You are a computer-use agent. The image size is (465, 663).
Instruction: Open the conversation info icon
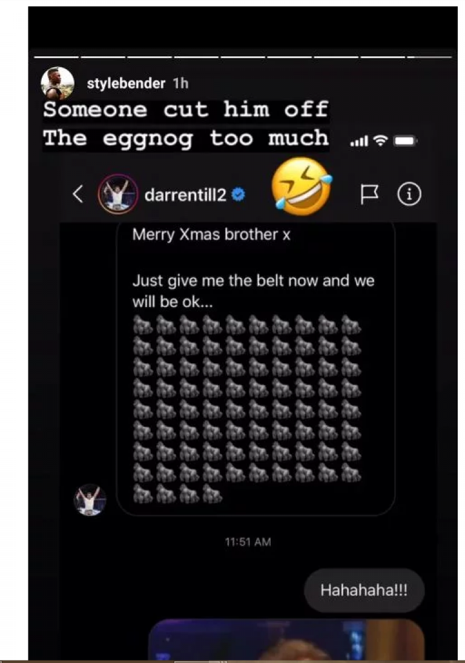tap(409, 194)
